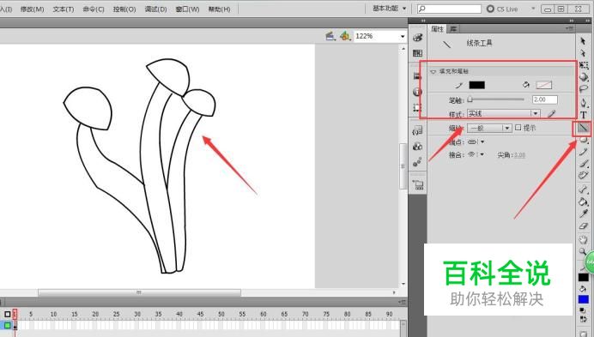
Task: Toggle the 提示 hinting checkbox
Action: click(x=518, y=128)
